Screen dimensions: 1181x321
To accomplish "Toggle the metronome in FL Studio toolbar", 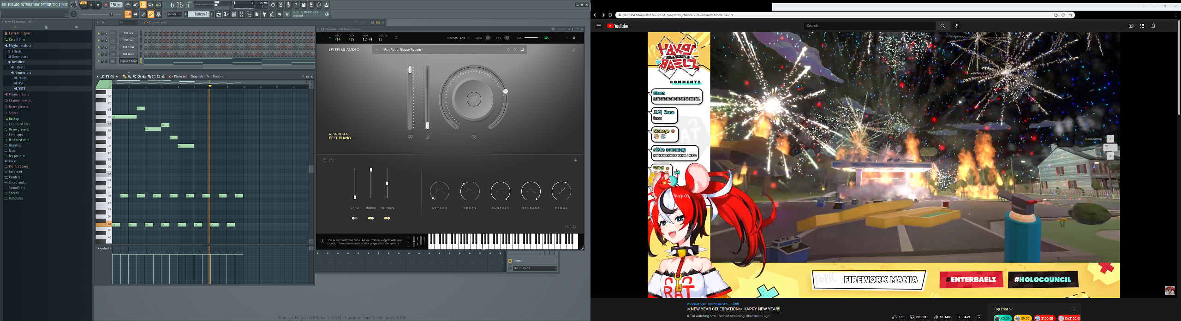I will 128,5.
